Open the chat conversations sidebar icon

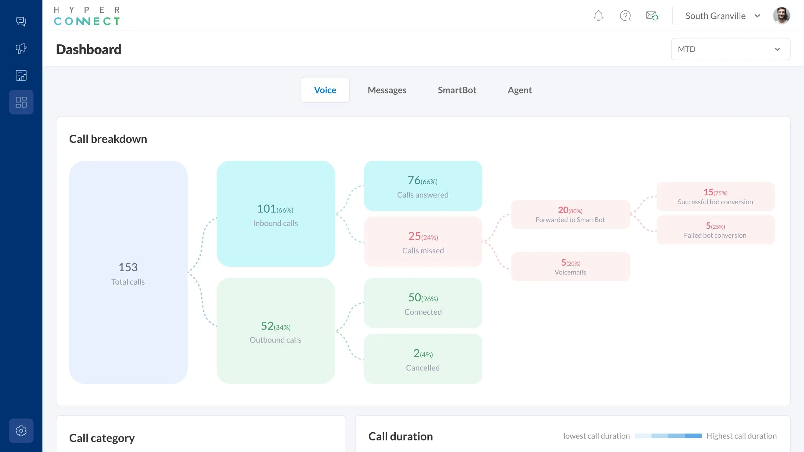[21, 21]
